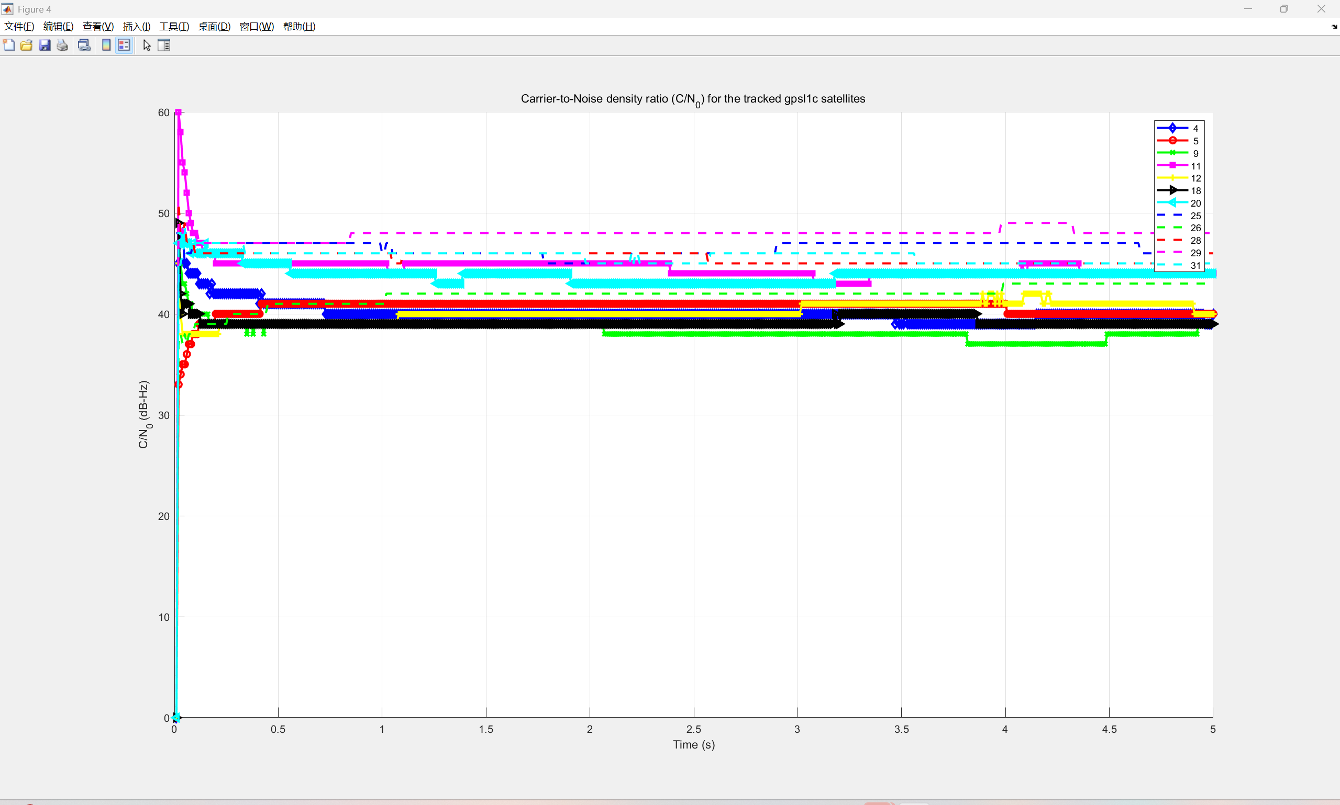Toggle the Insert Legend toolbar button
The height and width of the screenshot is (805, 1340).
tap(124, 45)
